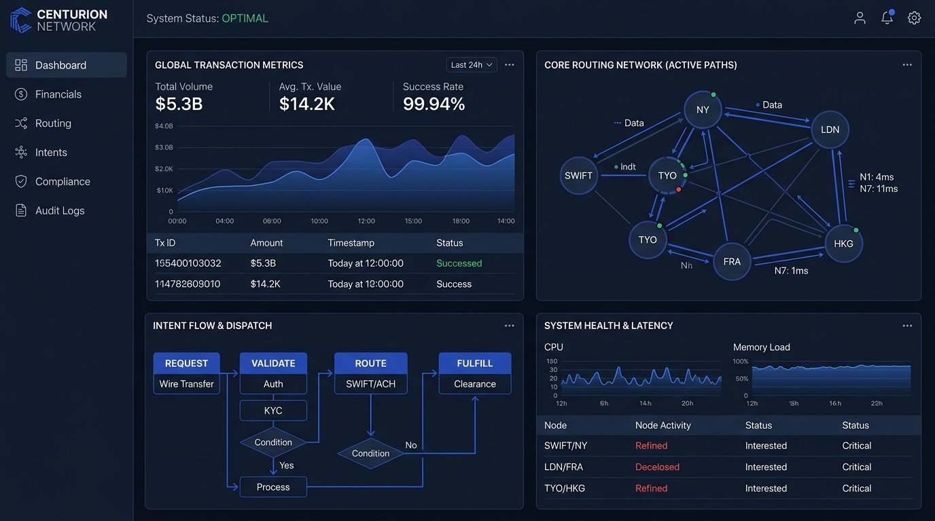
Task: Select transaction ID 155400103032
Action: pyautogui.click(x=188, y=263)
